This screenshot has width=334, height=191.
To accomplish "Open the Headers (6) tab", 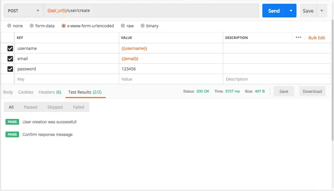I will (x=50, y=92).
